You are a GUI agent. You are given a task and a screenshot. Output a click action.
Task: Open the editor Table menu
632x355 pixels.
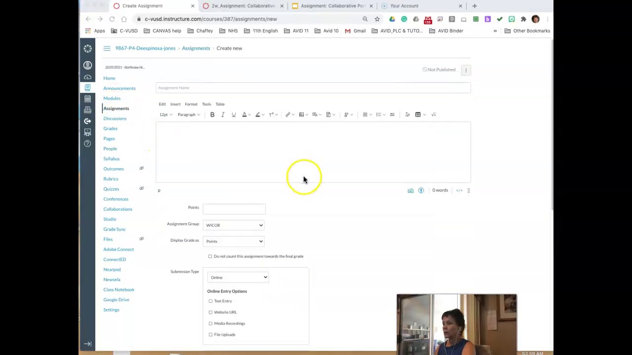click(x=220, y=104)
